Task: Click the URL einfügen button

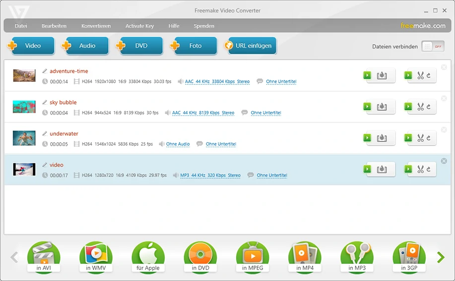Action: [251, 46]
